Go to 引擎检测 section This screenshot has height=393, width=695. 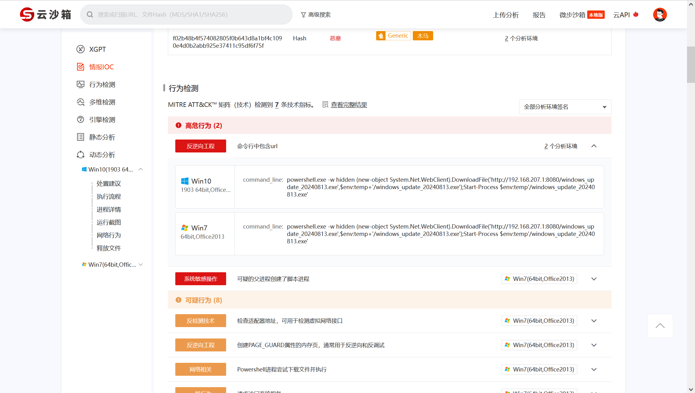tap(102, 120)
